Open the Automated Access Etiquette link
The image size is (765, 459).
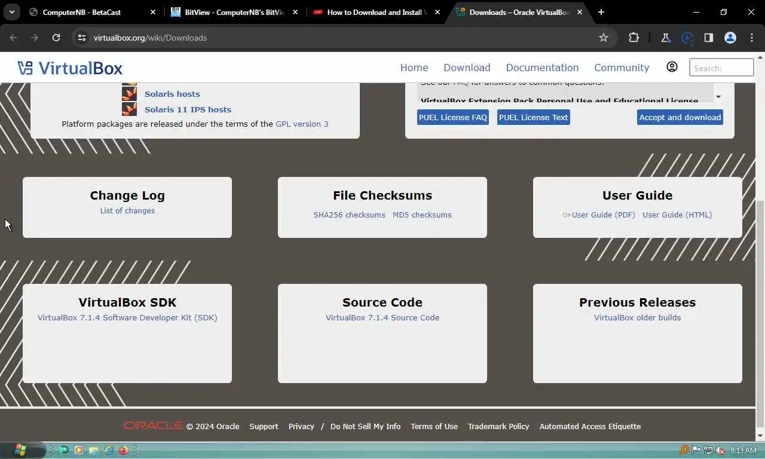(x=590, y=426)
